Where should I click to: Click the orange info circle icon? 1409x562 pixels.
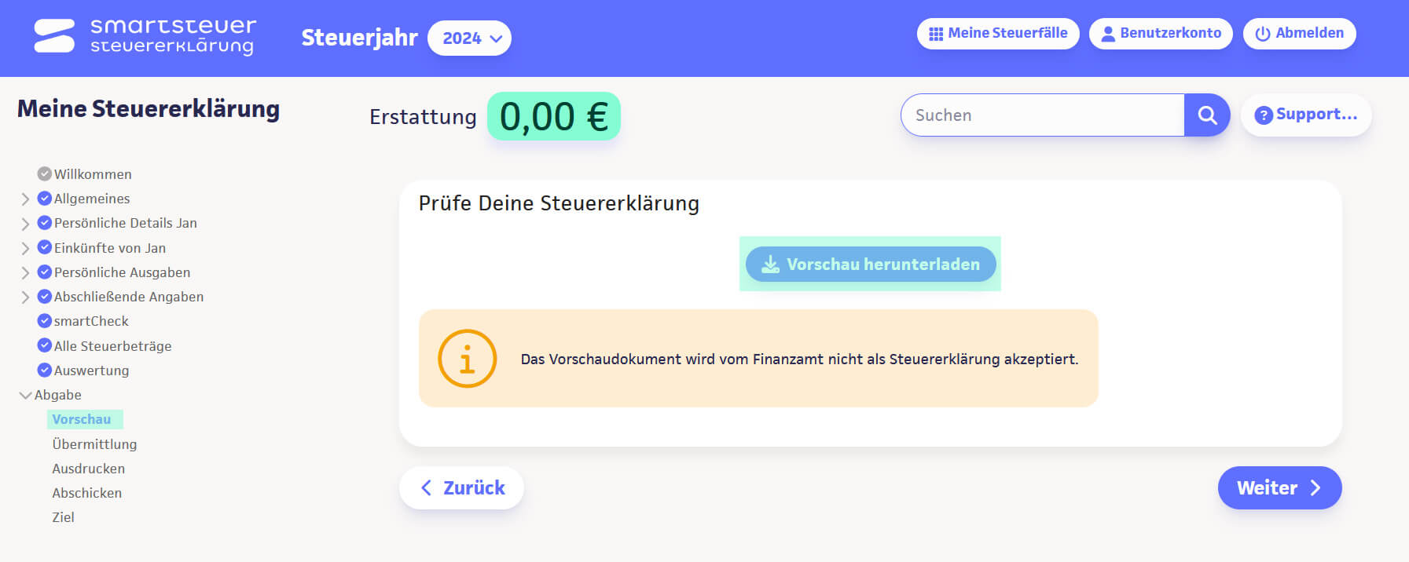point(467,359)
